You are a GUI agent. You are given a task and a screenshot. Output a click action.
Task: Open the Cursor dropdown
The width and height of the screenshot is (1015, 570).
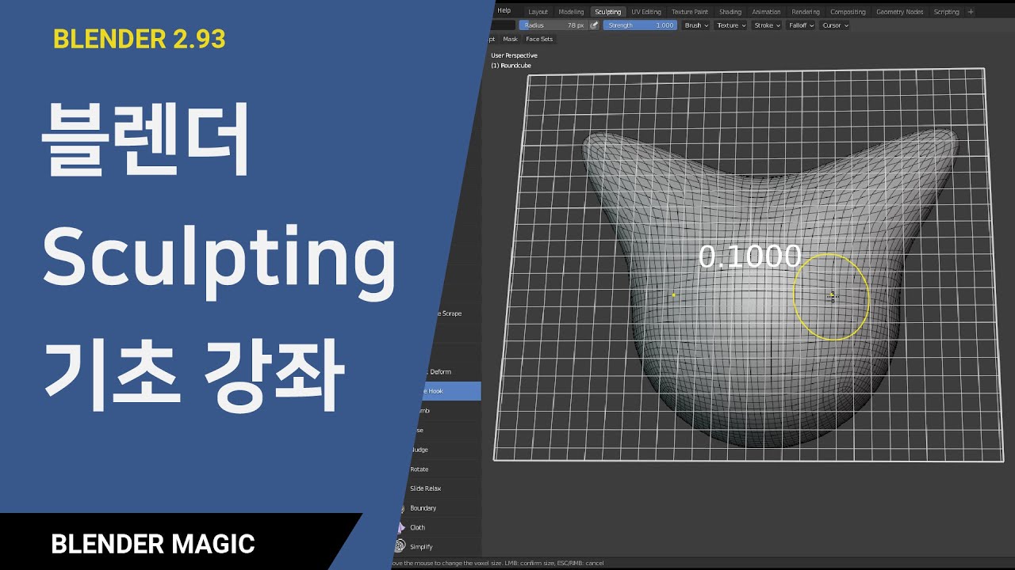(x=835, y=25)
